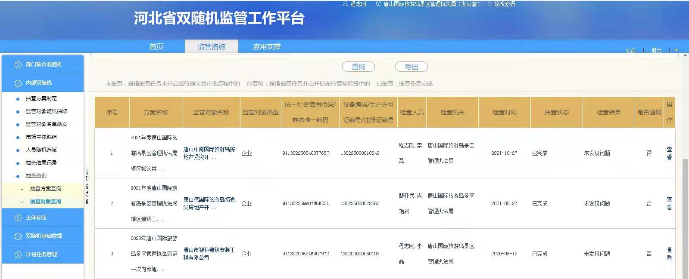Click 查看 for the first row record
The image size is (689, 279).
pyautogui.click(x=669, y=153)
